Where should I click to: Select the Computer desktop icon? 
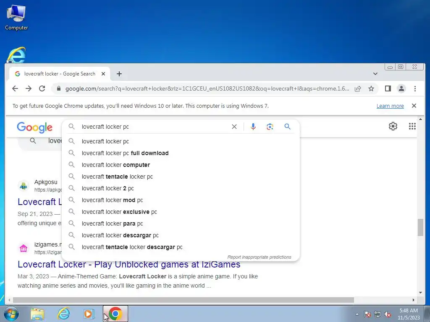click(16, 18)
